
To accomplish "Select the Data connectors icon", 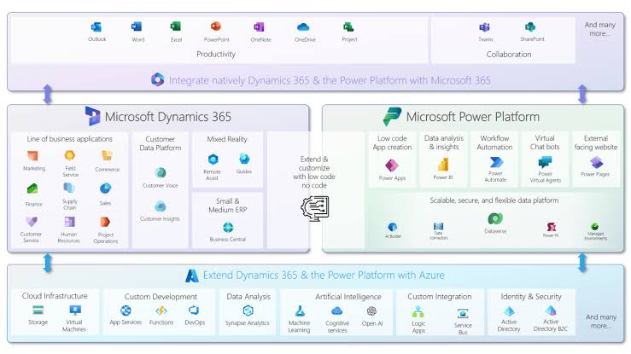I will tap(438, 226).
